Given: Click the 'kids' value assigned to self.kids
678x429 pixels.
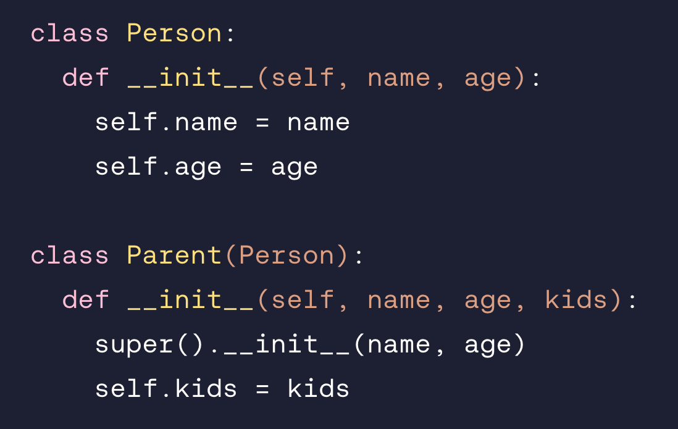Looking at the screenshot, I should pos(318,389).
